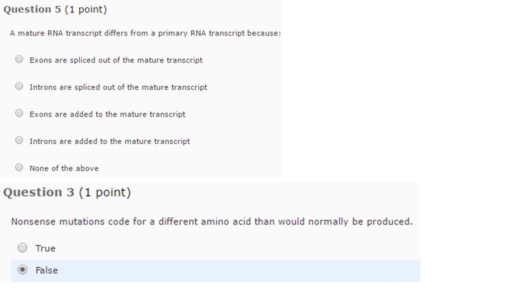Click the highlighted 'False' answer row
512x288 pixels.
pyautogui.click(x=216, y=270)
